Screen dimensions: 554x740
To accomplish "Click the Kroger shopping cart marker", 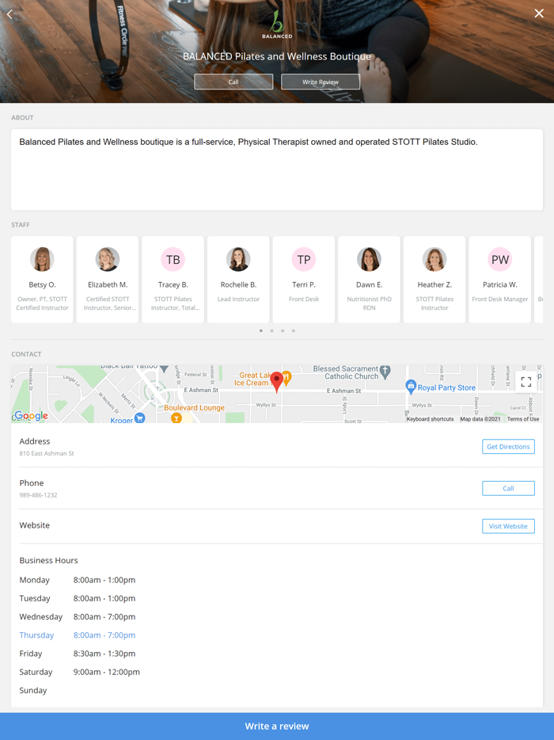I will click(x=139, y=418).
